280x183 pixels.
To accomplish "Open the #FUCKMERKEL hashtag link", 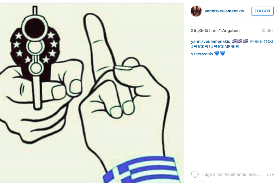I will pos(226,47).
